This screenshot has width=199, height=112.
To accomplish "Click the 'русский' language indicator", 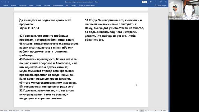I will tap(27, 111).
